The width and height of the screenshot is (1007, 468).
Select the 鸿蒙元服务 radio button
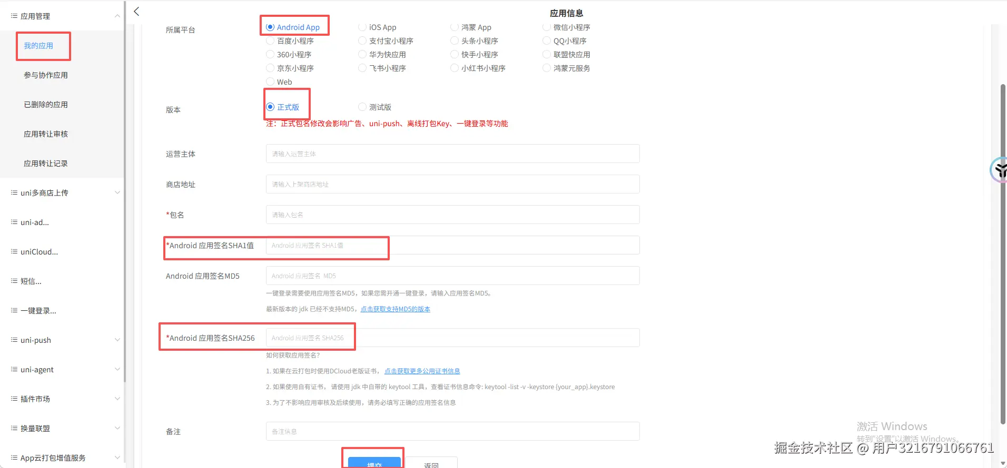[x=547, y=68]
